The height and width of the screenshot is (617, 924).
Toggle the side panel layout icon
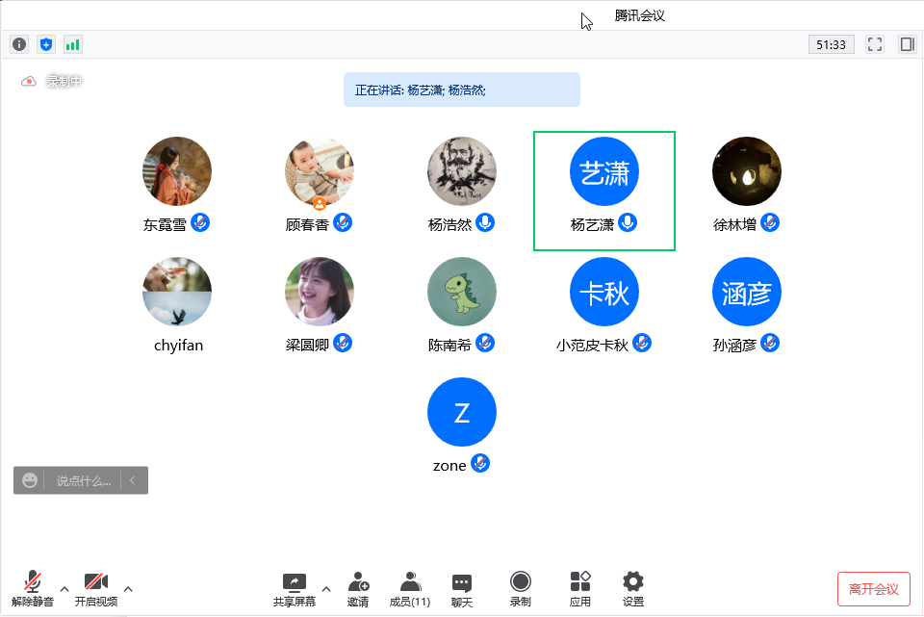(907, 44)
